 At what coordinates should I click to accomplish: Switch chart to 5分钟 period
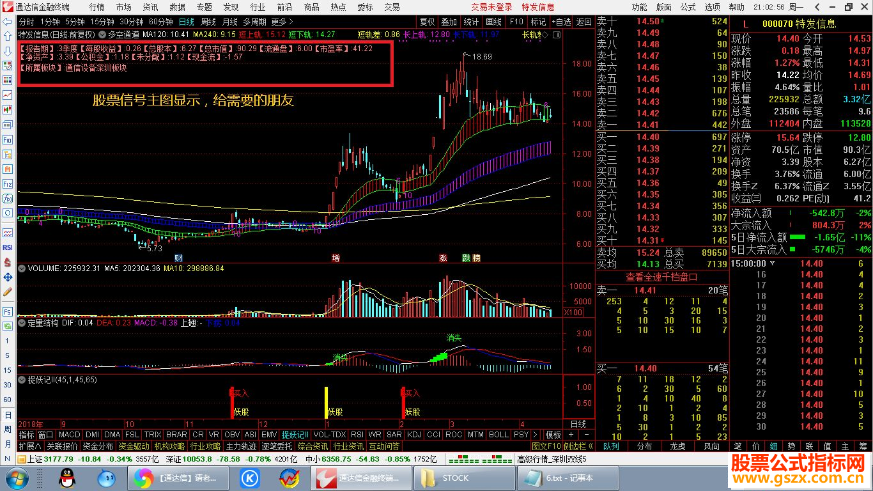coord(75,22)
